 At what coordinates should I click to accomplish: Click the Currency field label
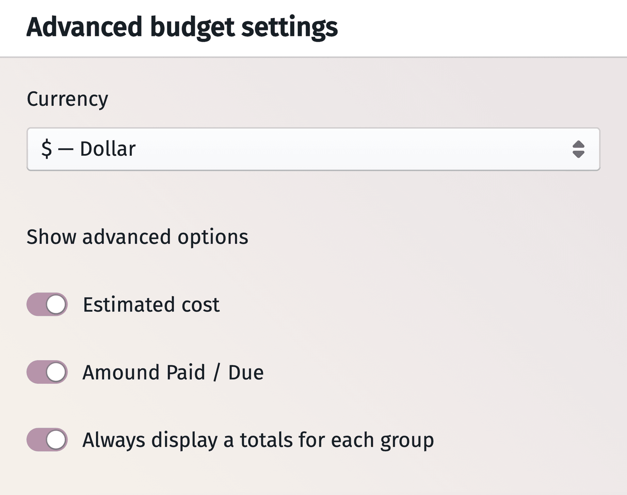point(68,99)
